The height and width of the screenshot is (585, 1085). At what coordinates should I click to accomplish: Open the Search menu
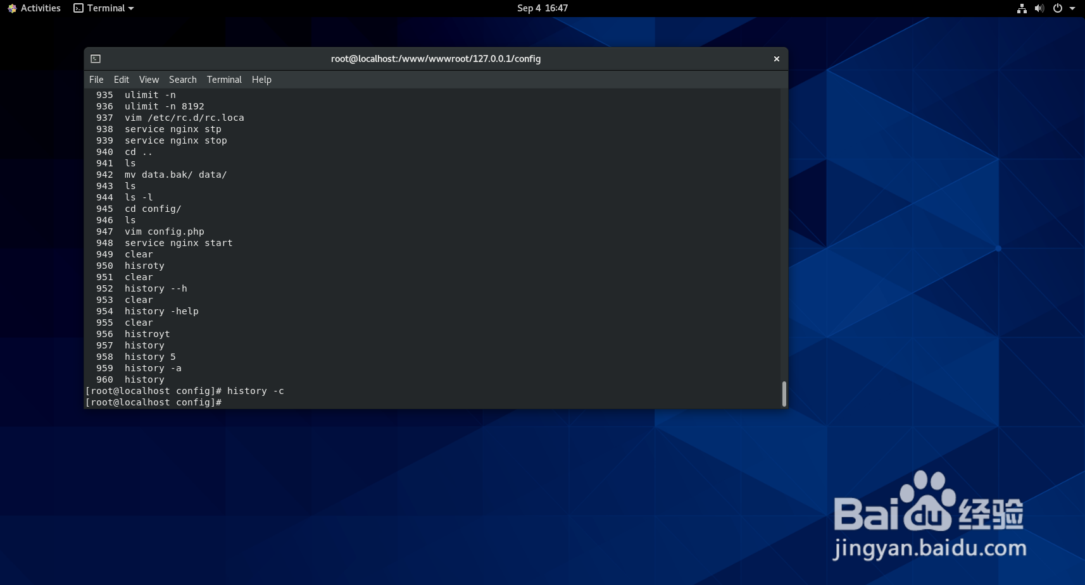click(183, 80)
